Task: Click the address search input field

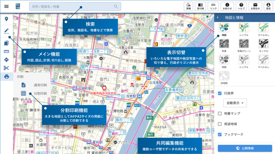Action: (72, 6)
